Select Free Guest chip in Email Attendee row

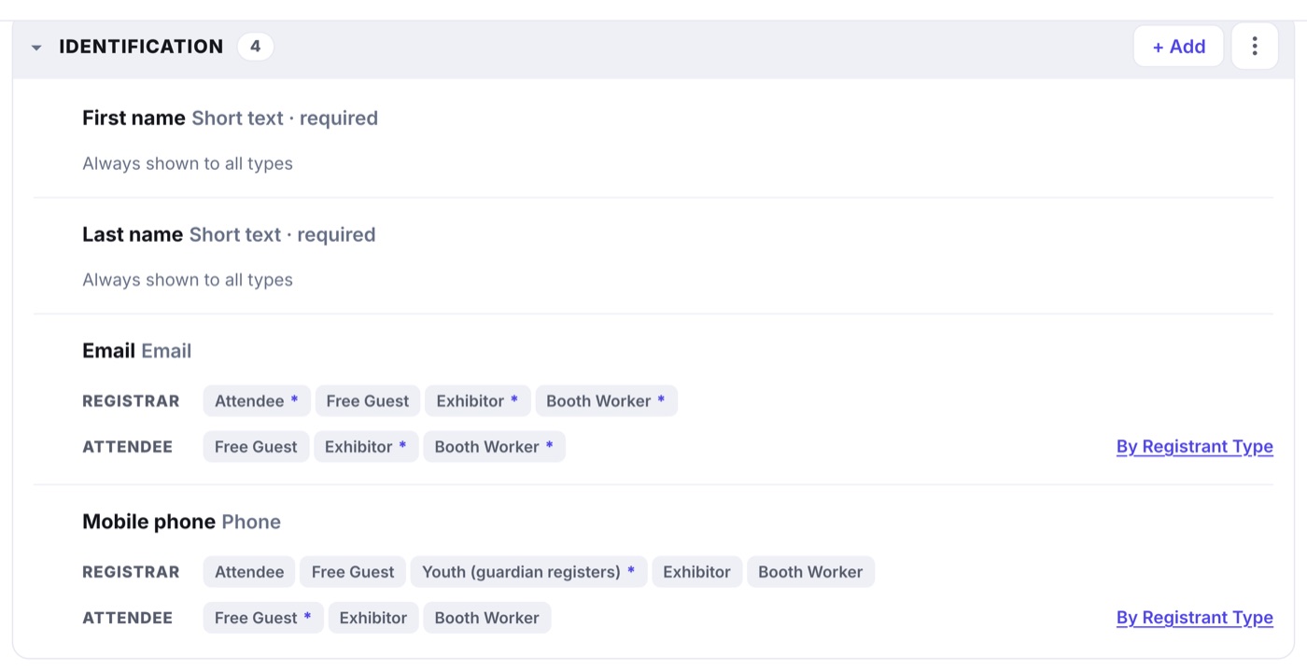point(256,447)
